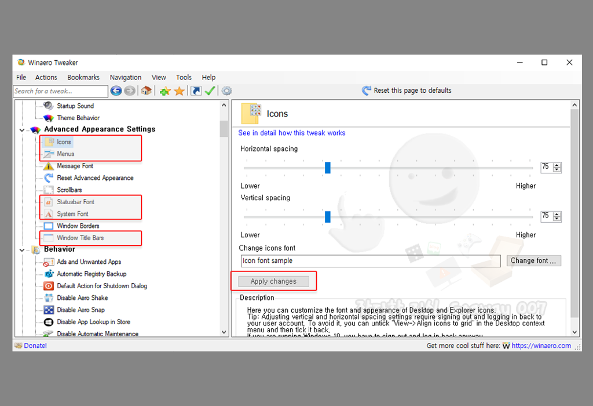Open the Help menu
The width and height of the screenshot is (593, 406).
tap(208, 77)
